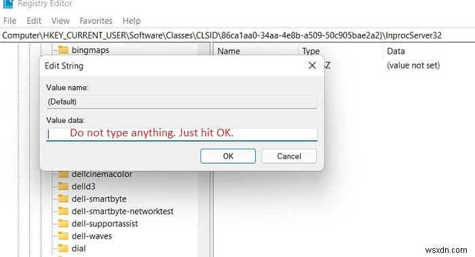Click the Registry Editor app icon
Screen dimensions: 475x257
tap(8, 3)
